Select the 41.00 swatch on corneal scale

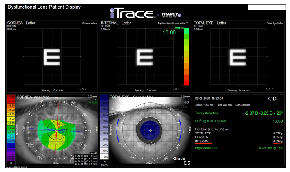[11, 154]
